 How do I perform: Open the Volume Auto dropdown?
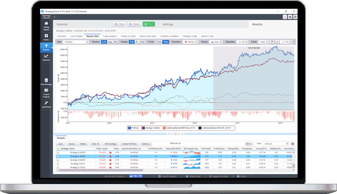click(x=216, y=42)
